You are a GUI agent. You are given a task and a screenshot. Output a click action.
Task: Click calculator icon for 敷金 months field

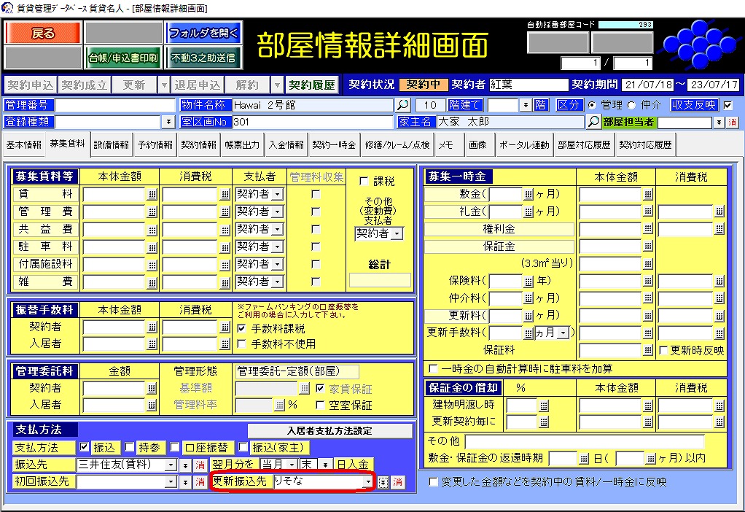click(x=528, y=195)
